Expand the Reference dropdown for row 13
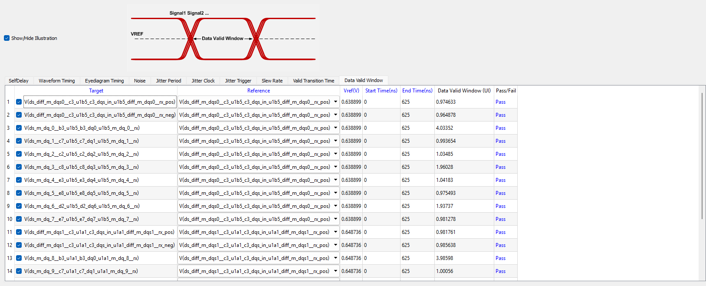 [x=335, y=258]
